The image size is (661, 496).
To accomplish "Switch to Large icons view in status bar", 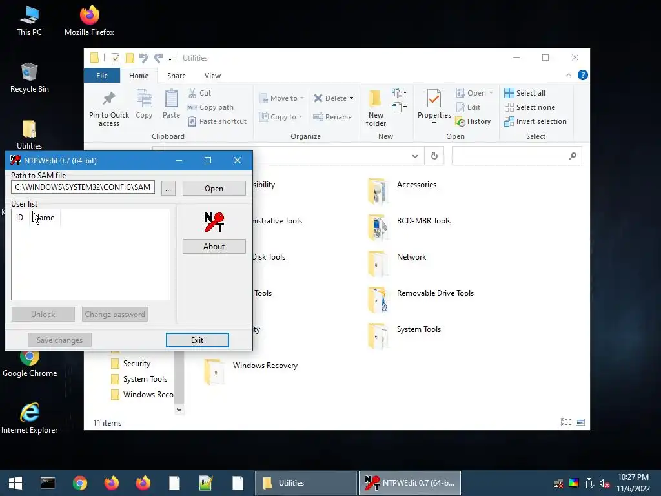I will 580,422.
